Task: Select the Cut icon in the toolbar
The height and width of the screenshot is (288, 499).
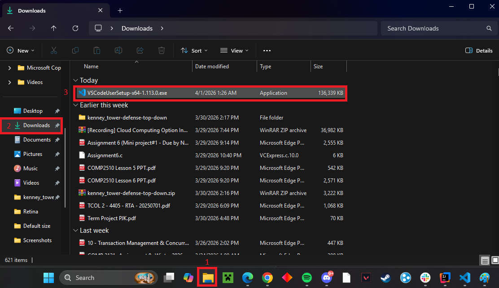Action: 54,50
